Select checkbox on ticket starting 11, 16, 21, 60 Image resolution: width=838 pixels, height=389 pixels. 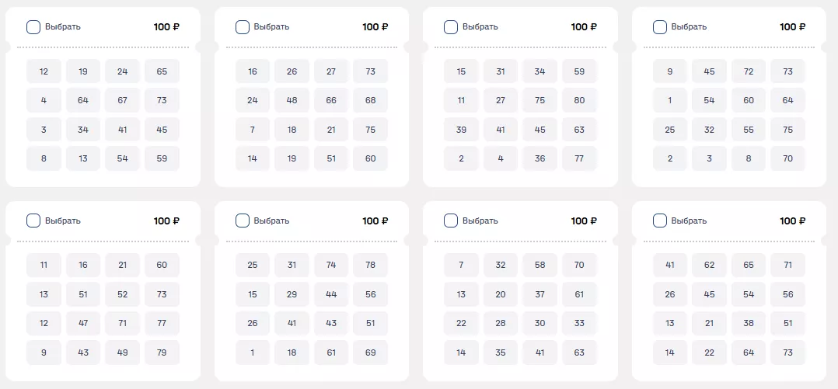point(33,221)
